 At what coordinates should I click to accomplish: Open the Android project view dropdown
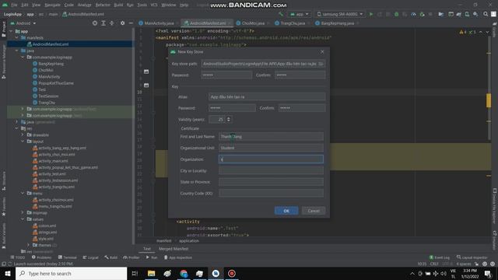23,23
